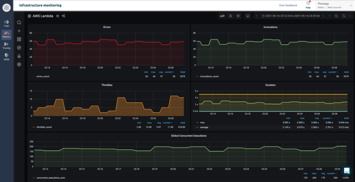The height and width of the screenshot is (182, 355).
Task: Toggle the average series in Duration legend
Action: [204, 127]
